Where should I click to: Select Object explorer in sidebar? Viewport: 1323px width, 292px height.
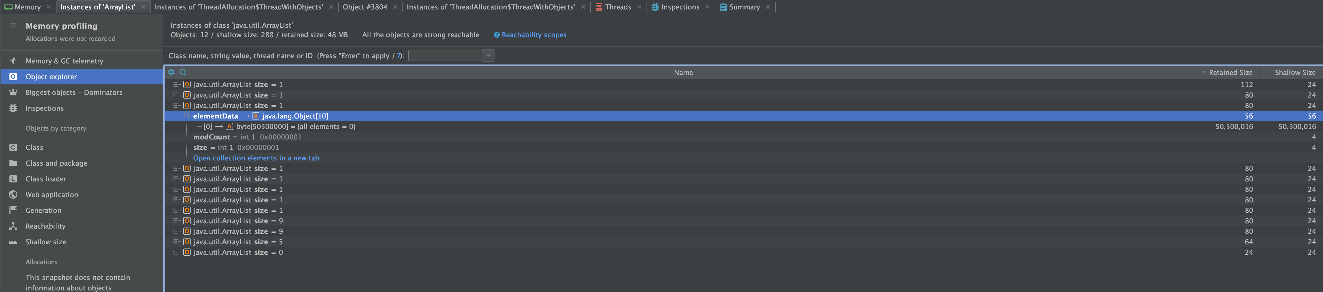(x=82, y=77)
